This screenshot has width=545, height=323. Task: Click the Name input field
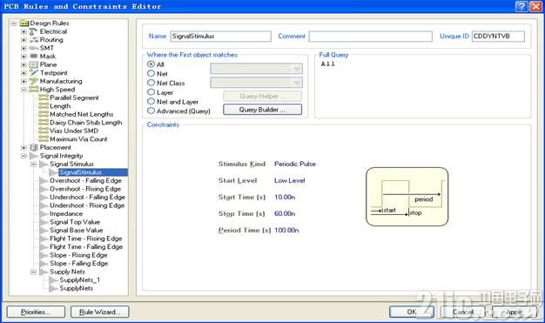pos(221,37)
